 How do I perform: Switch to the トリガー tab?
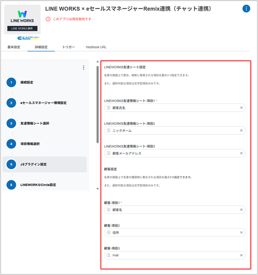pyautogui.click(x=68, y=47)
